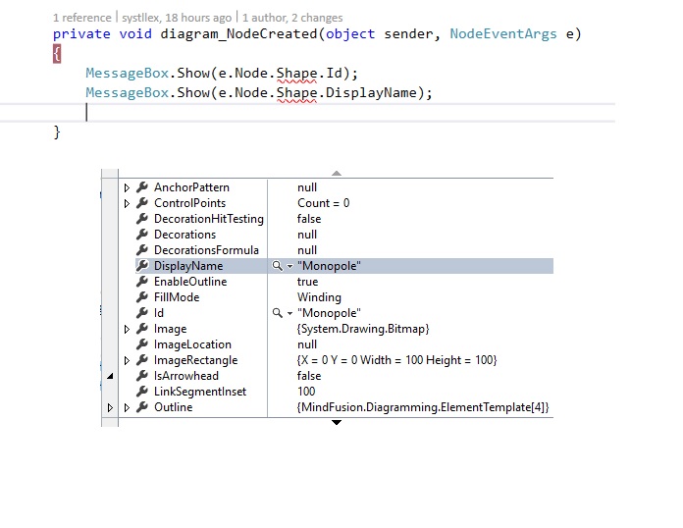
Task: Click the scroll down arrow below the datatip
Action: coord(337,422)
